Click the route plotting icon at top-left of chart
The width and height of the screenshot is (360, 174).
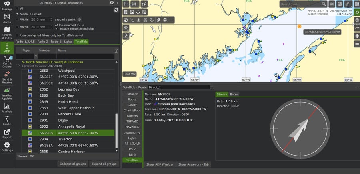[x=126, y=4]
